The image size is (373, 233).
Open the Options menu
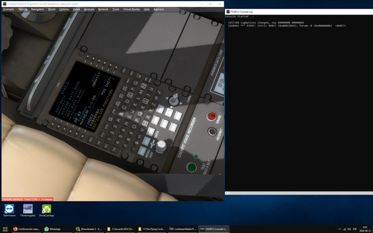coord(64,9)
